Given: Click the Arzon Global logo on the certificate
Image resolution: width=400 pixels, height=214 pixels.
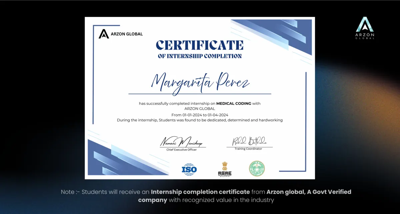Looking at the screenshot, I should tap(121, 34).
